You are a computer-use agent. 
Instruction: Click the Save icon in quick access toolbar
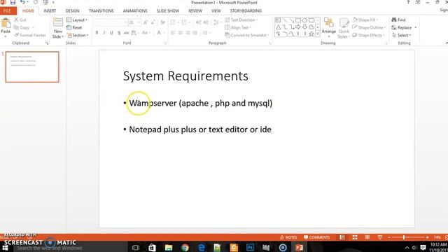(x=13, y=2)
